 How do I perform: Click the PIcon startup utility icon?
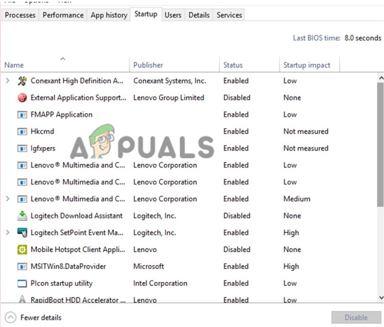(22, 283)
